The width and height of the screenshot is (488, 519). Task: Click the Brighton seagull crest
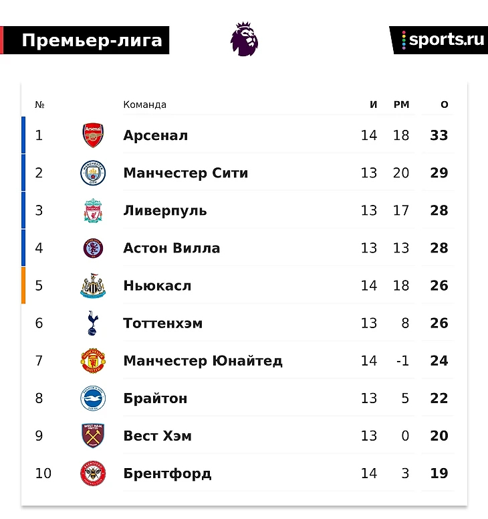coord(93,398)
